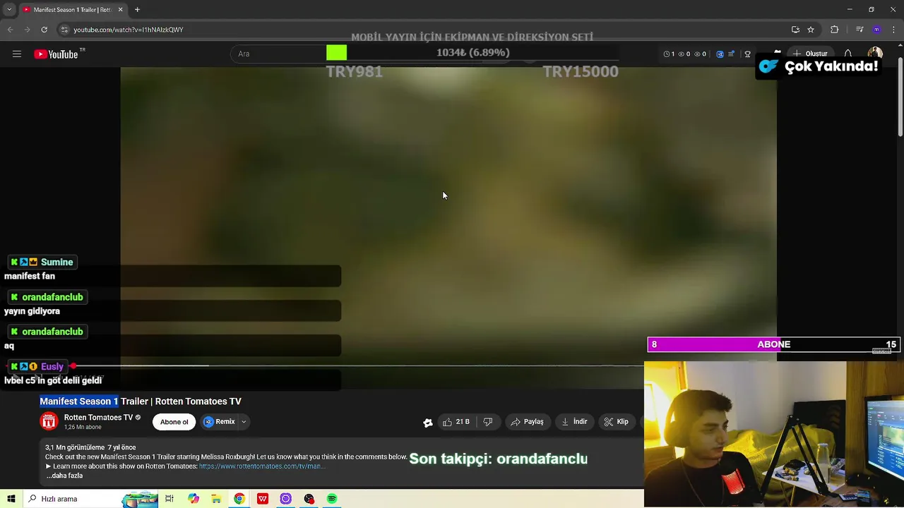Expand the Chrome tab search dropdown
This screenshot has width=904, height=508.
click(8, 9)
